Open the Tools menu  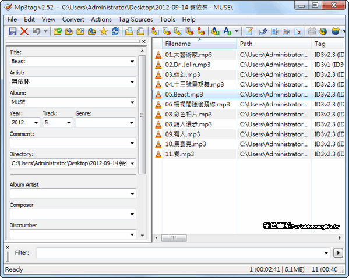167,19
